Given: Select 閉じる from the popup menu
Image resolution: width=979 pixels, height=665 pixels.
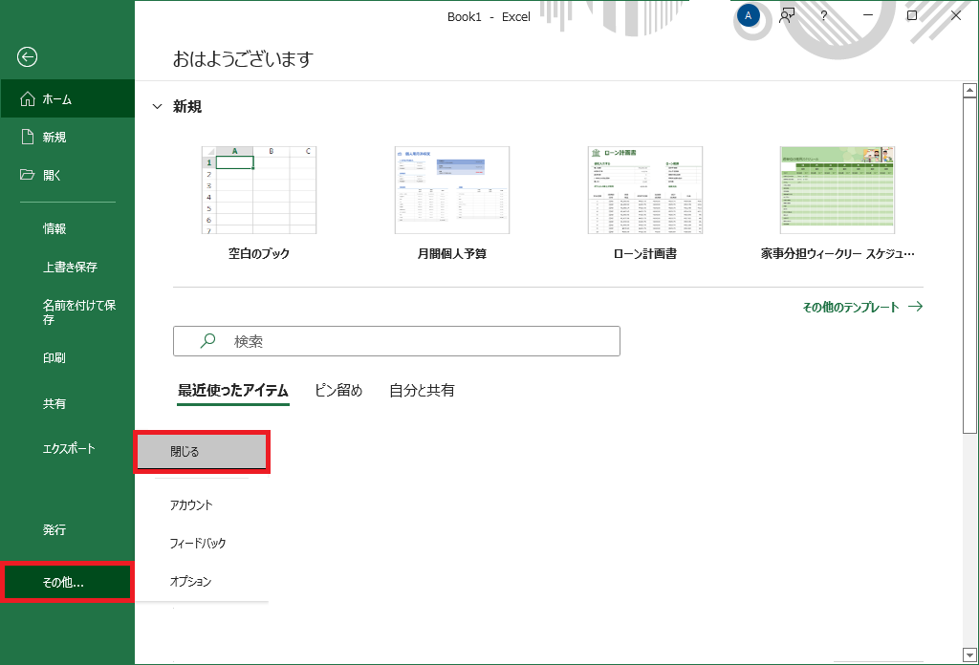Looking at the screenshot, I should pyautogui.click(x=202, y=452).
